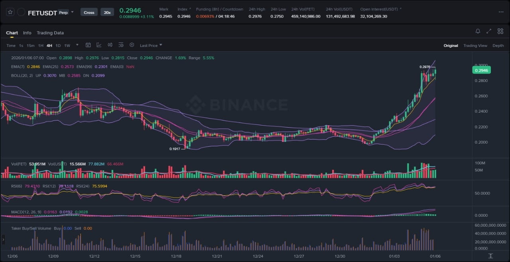The height and width of the screenshot is (262, 510).
Task: Open the calendar date picker icon
Action: coord(88,45)
